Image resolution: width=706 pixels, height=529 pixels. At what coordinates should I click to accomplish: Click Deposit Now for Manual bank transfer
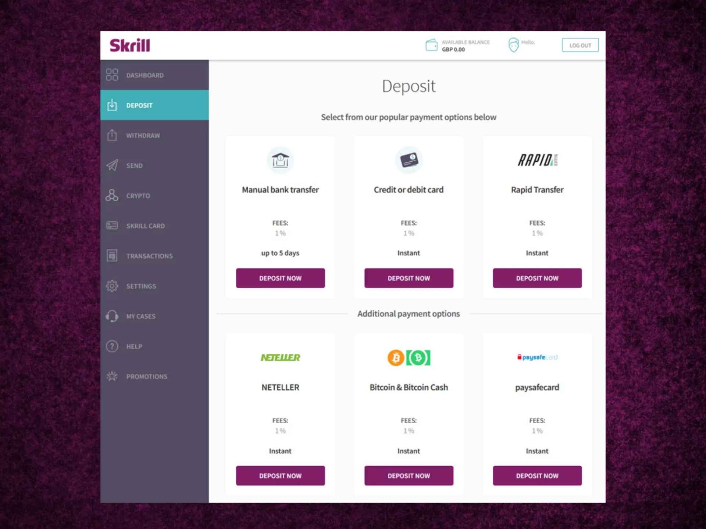280,278
